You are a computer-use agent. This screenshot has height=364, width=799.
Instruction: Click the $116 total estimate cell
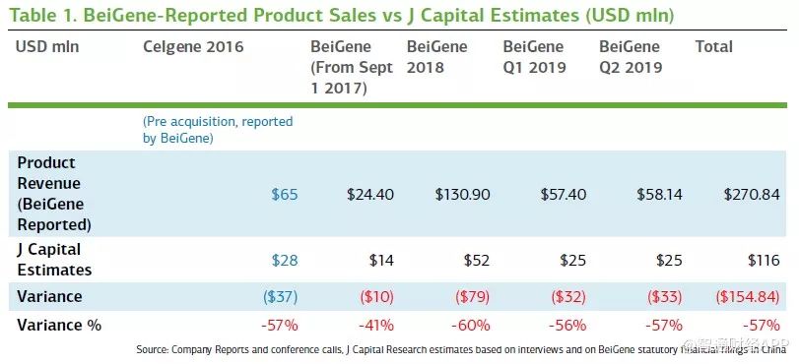[764, 260]
